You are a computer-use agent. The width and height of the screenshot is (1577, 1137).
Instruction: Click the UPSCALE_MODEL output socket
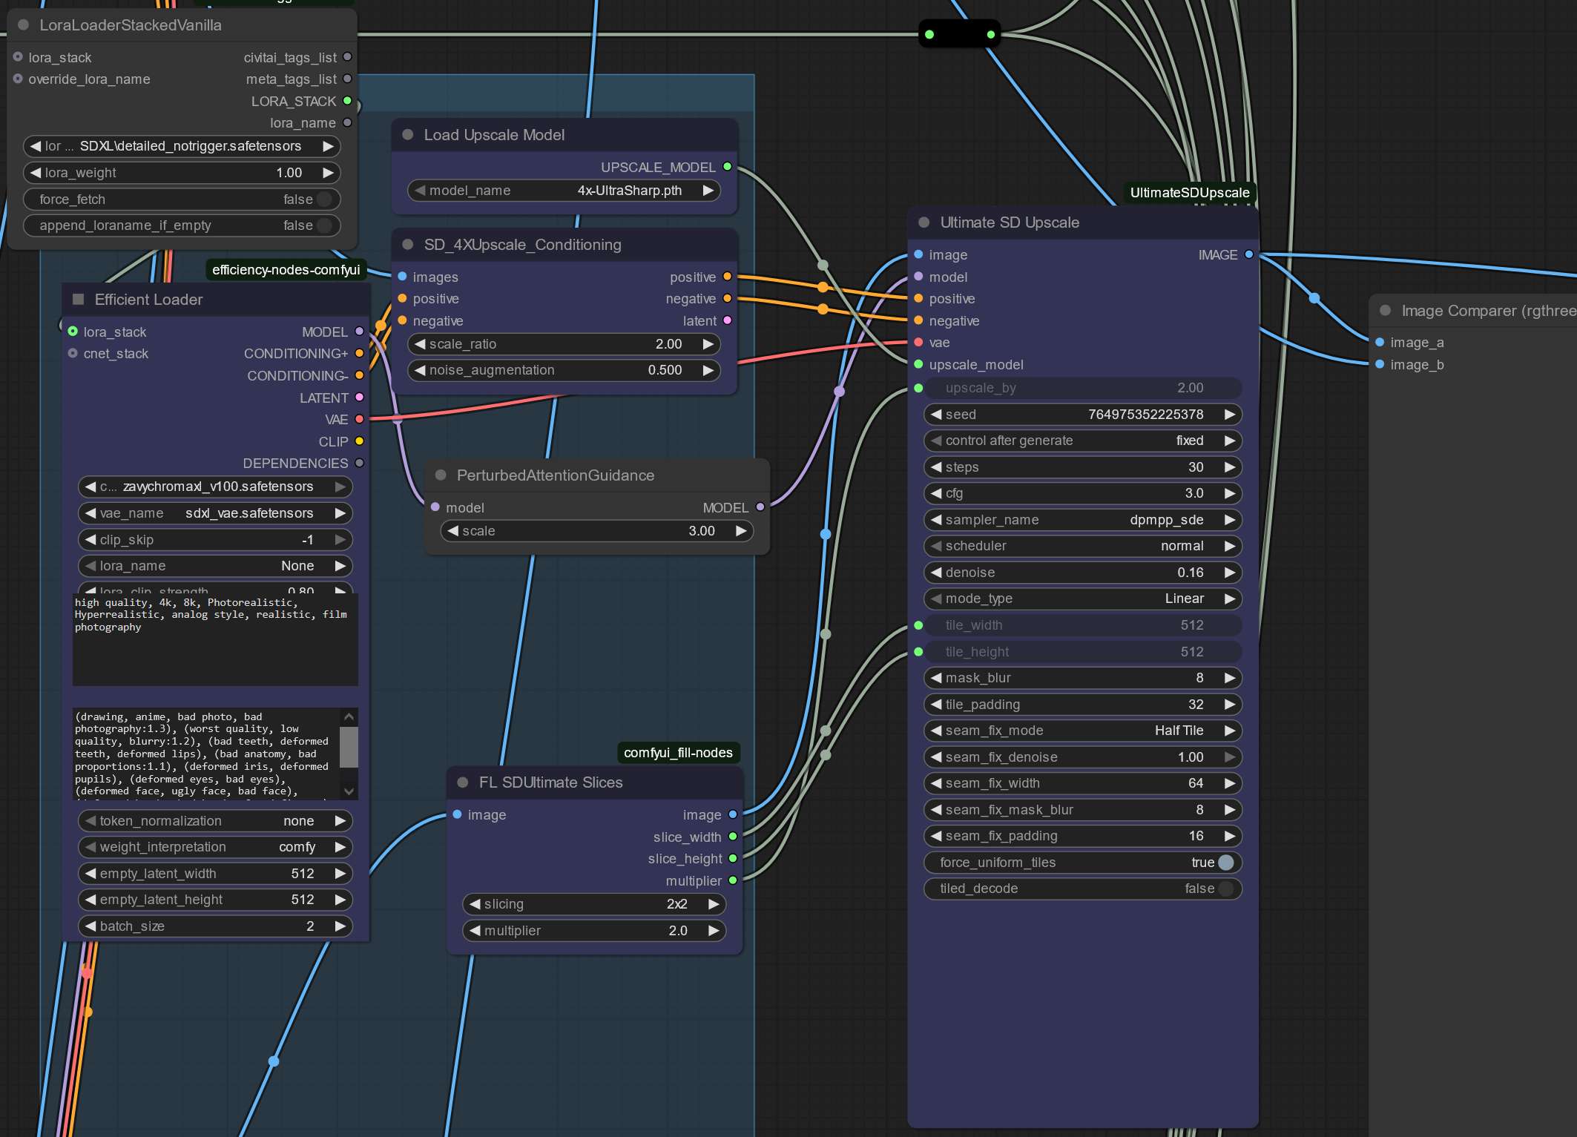pos(727,167)
